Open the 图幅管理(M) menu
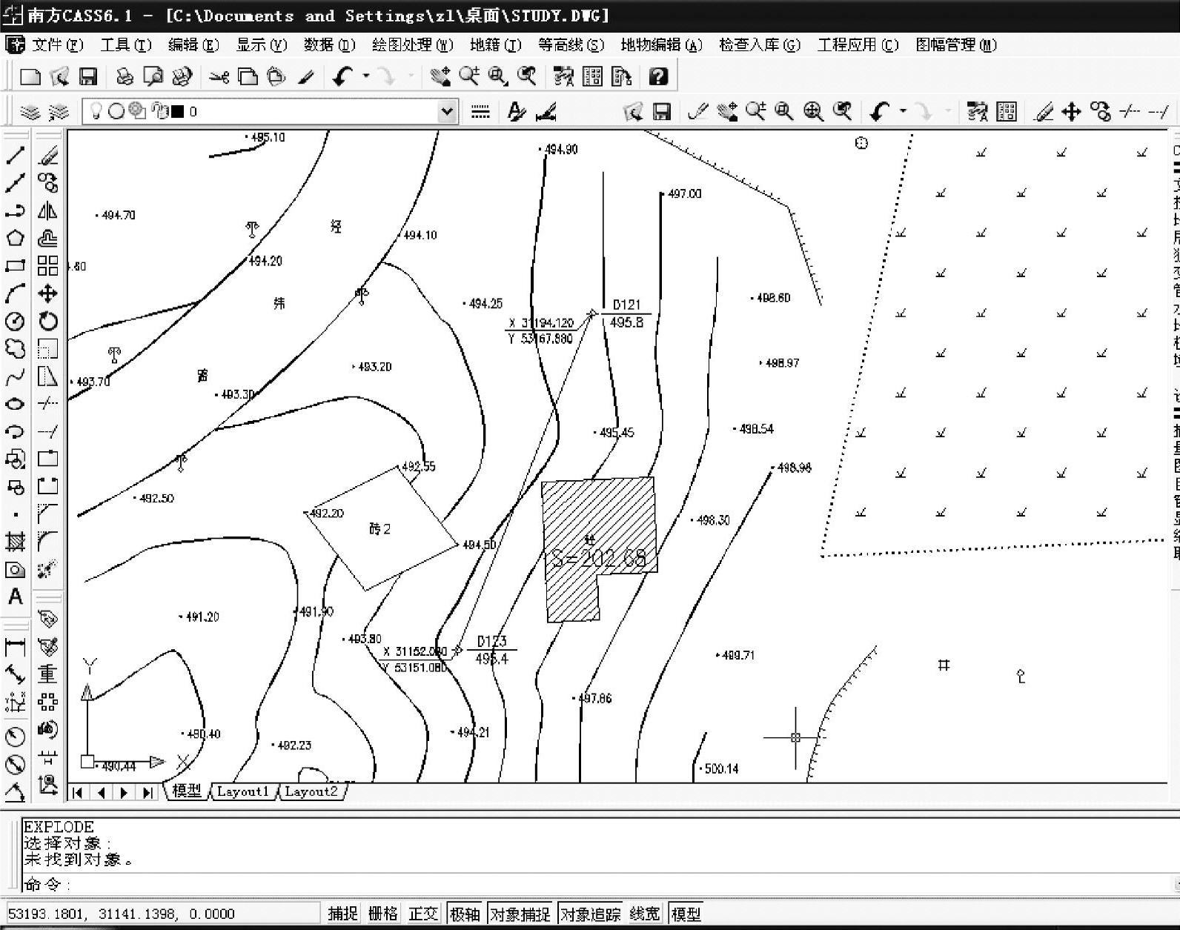Image resolution: width=1180 pixels, height=930 pixels. [956, 45]
